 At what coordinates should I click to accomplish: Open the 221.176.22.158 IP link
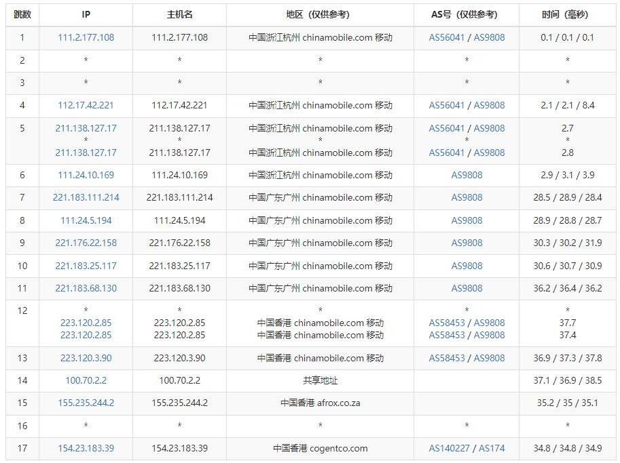point(86,243)
